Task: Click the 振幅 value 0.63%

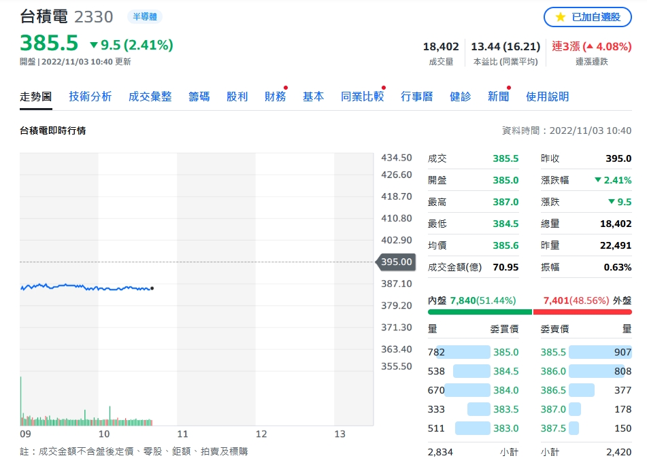Action: [x=618, y=267]
